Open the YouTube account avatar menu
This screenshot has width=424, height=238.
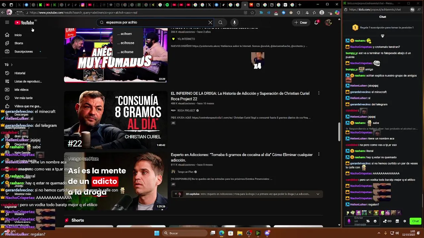point(328,22)
